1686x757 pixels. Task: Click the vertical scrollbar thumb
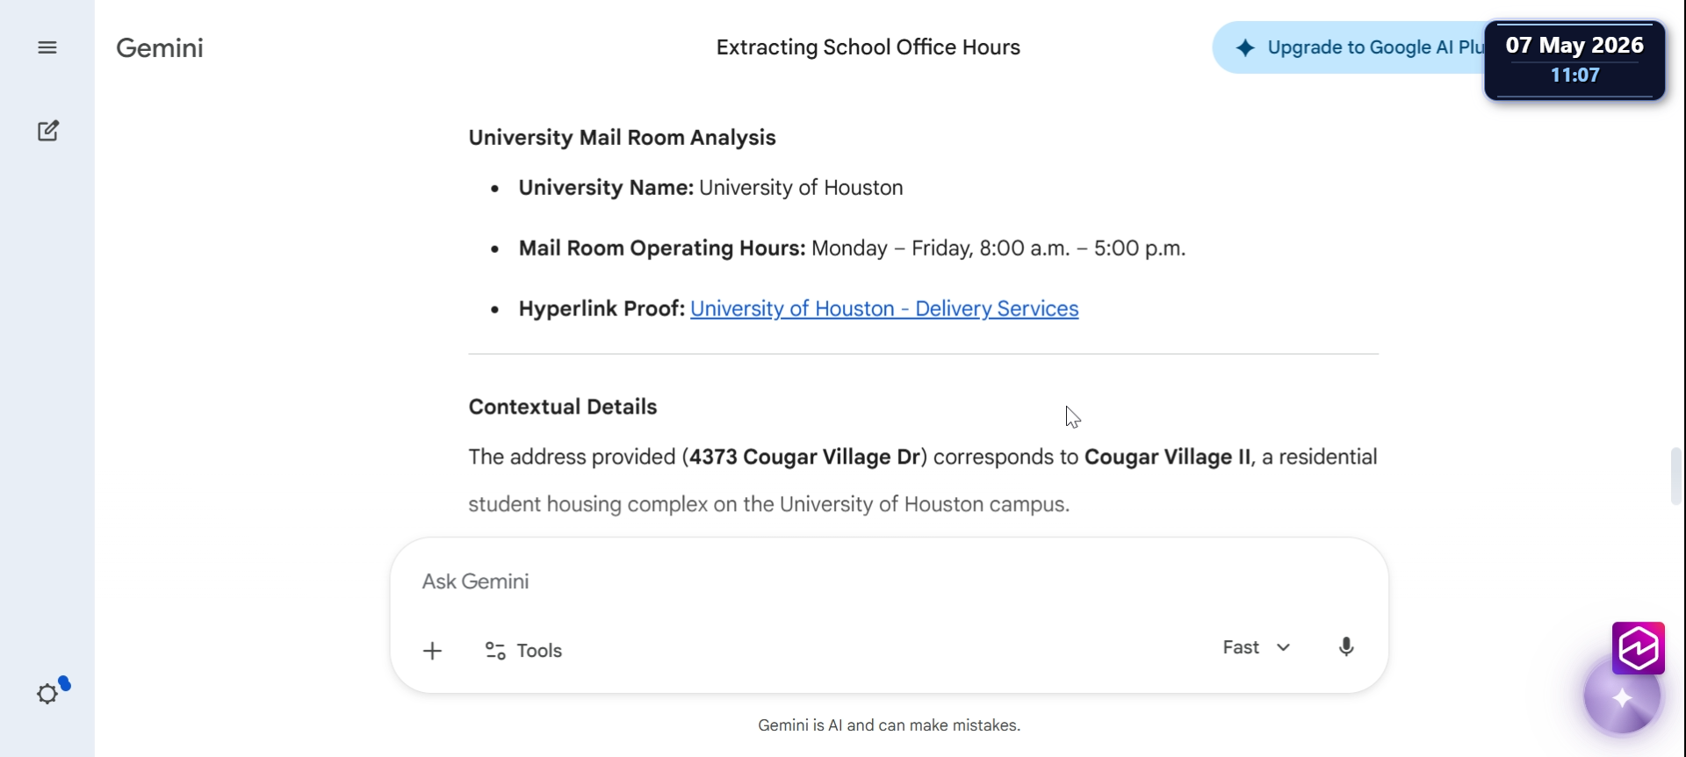pos(1676,476)
